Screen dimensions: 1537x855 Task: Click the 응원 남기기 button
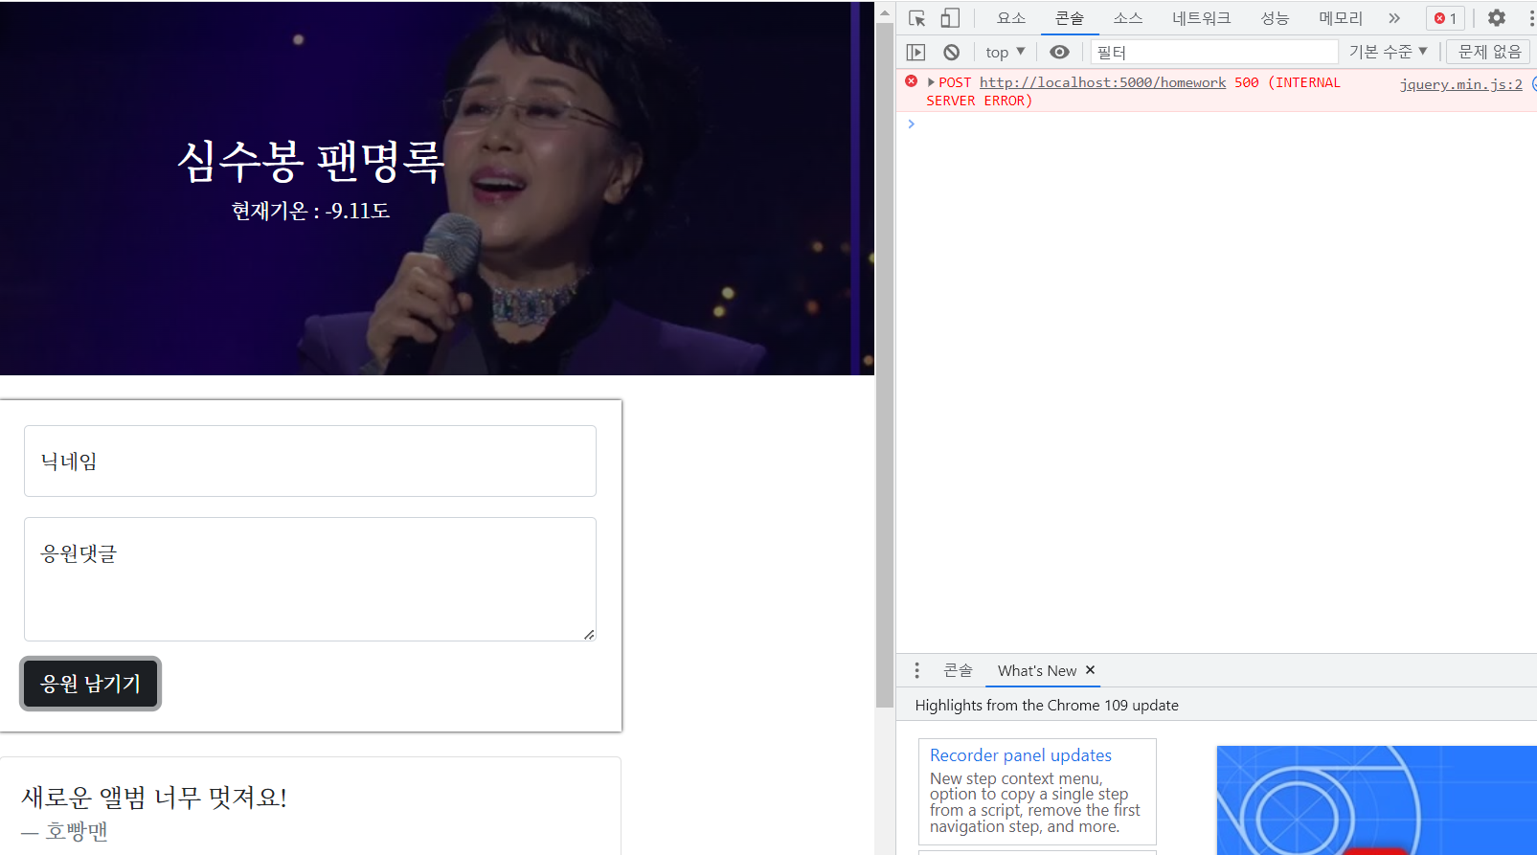(x=91, y=684)
